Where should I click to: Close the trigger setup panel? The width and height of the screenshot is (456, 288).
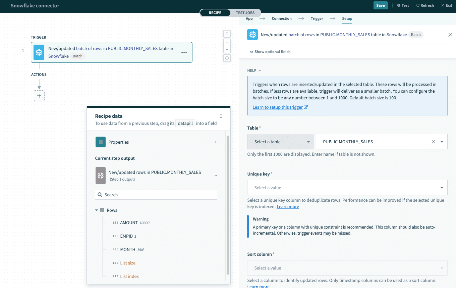point(450,35)
